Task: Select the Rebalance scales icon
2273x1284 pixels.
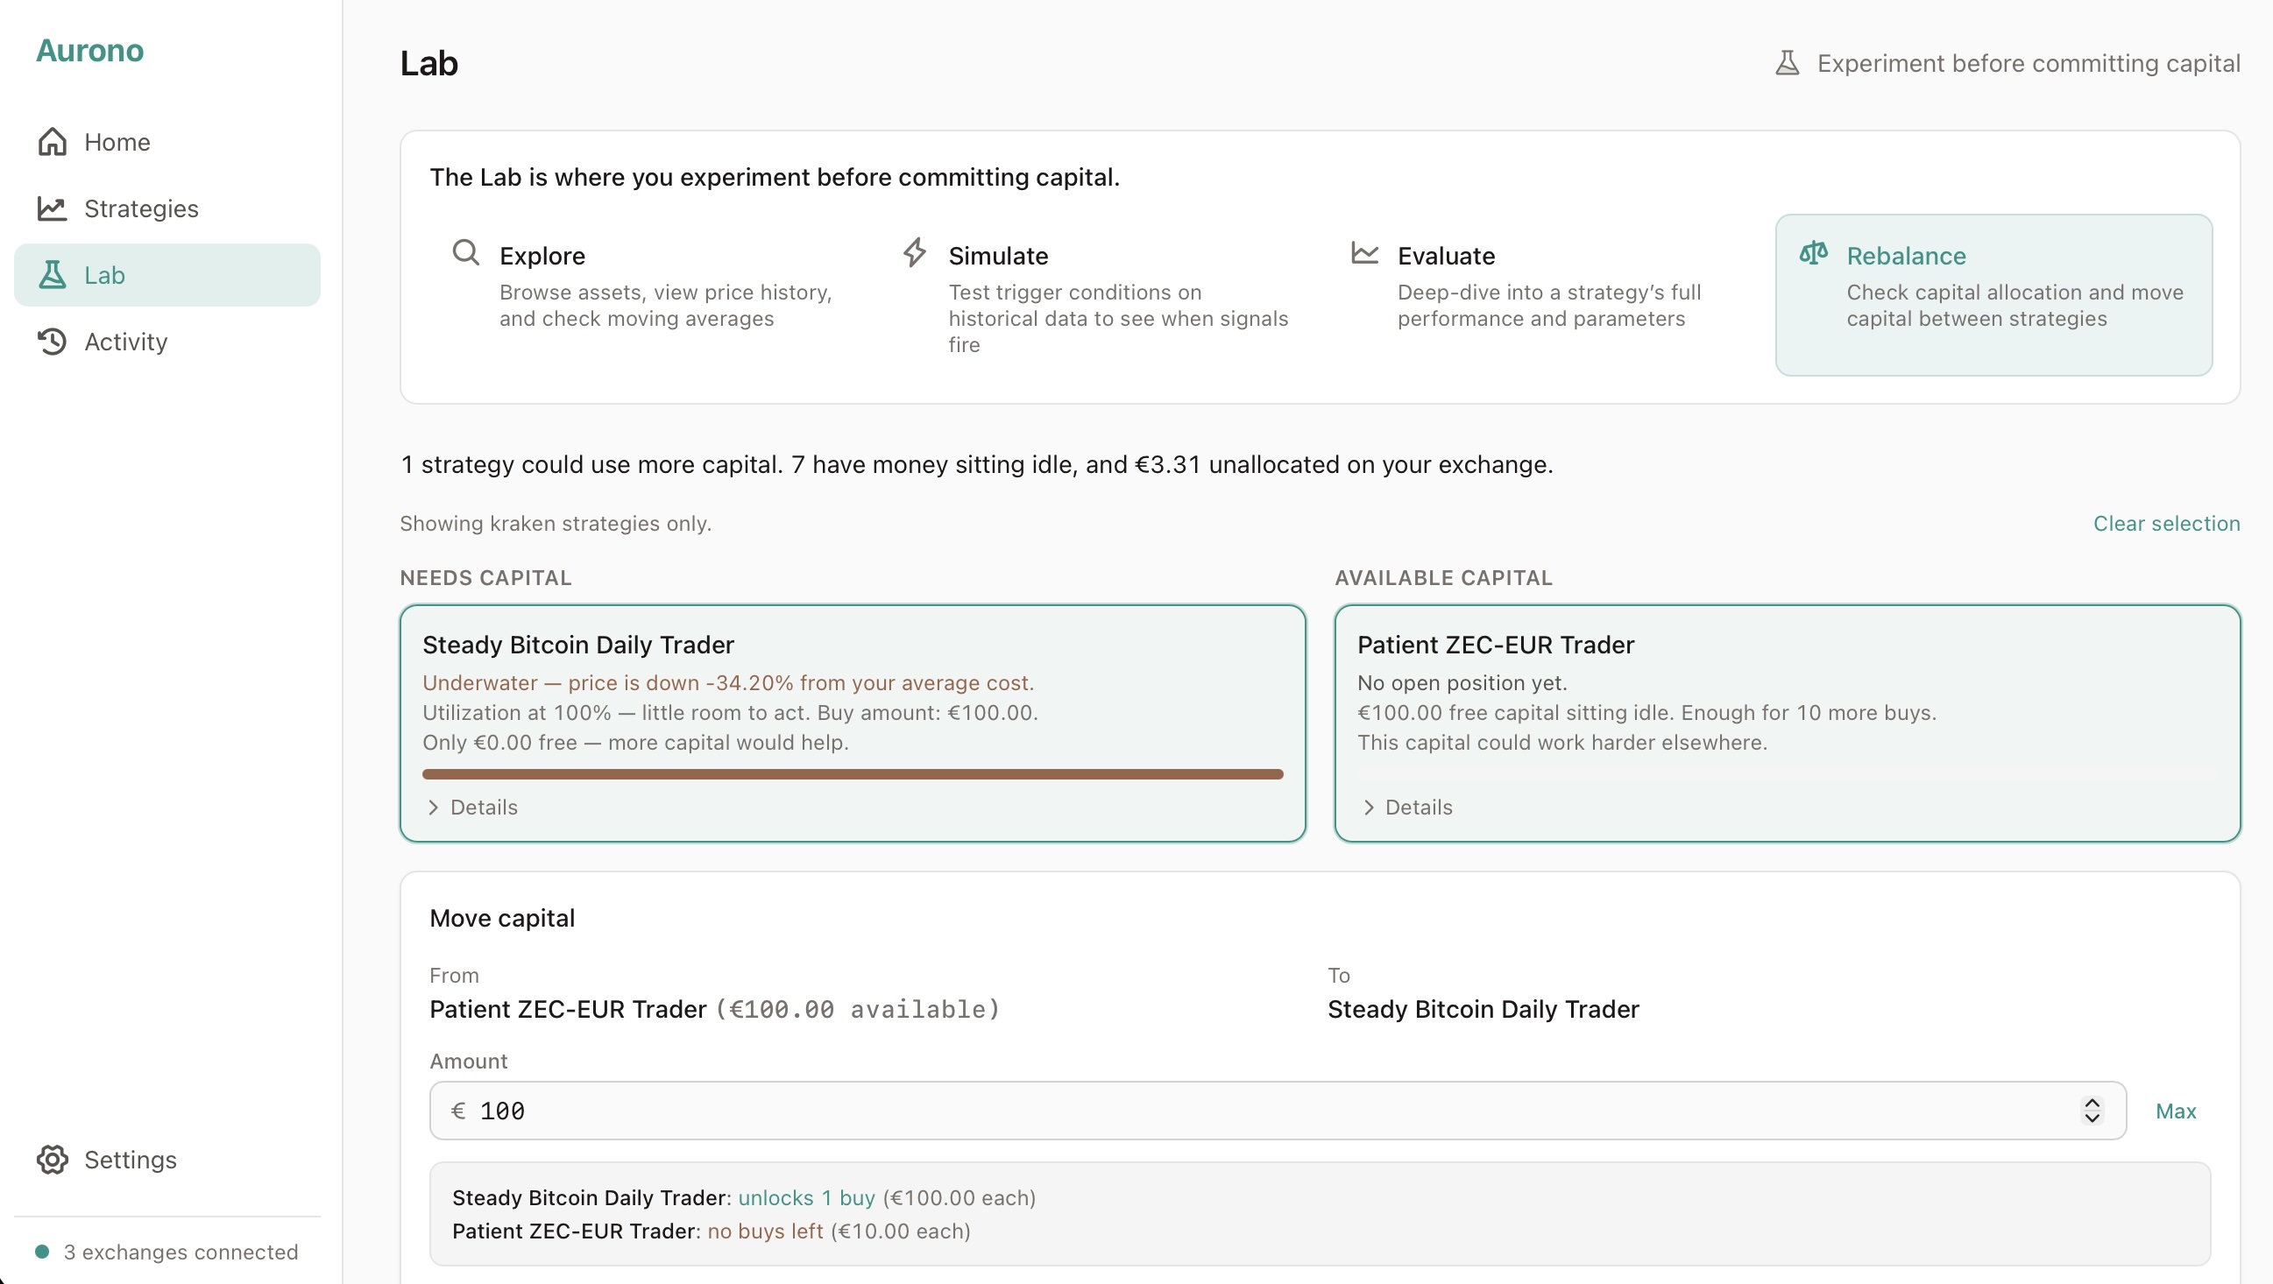Action: (x=1813, y=253)
